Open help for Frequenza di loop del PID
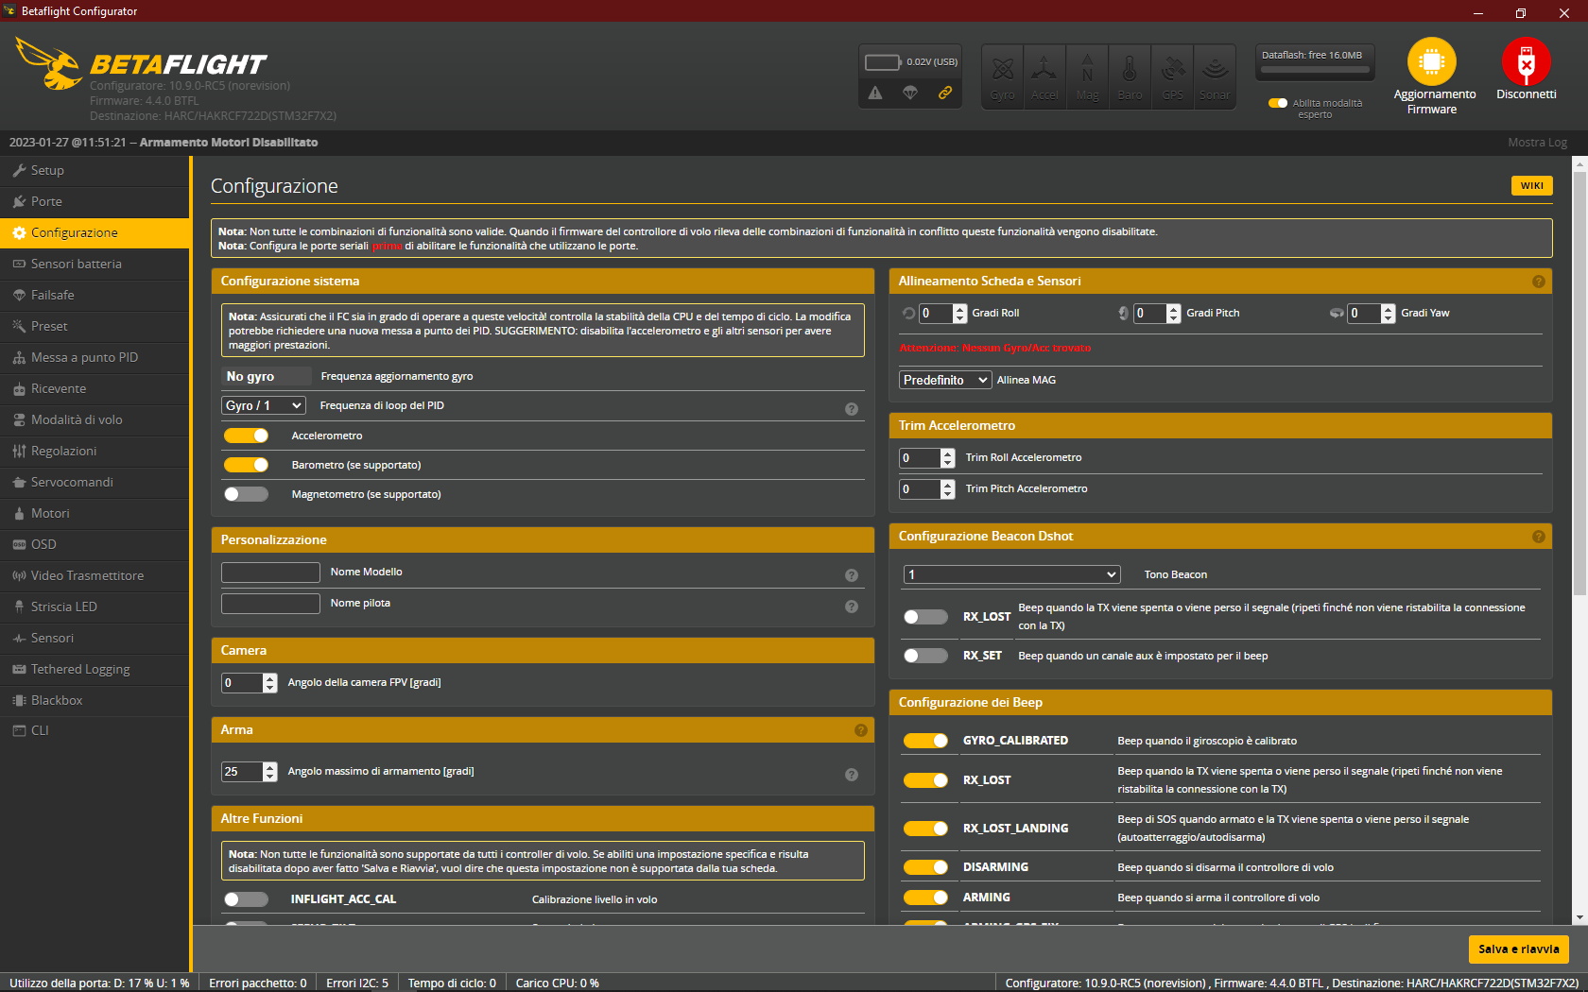Screen dimensions: 1588x992 852,409
